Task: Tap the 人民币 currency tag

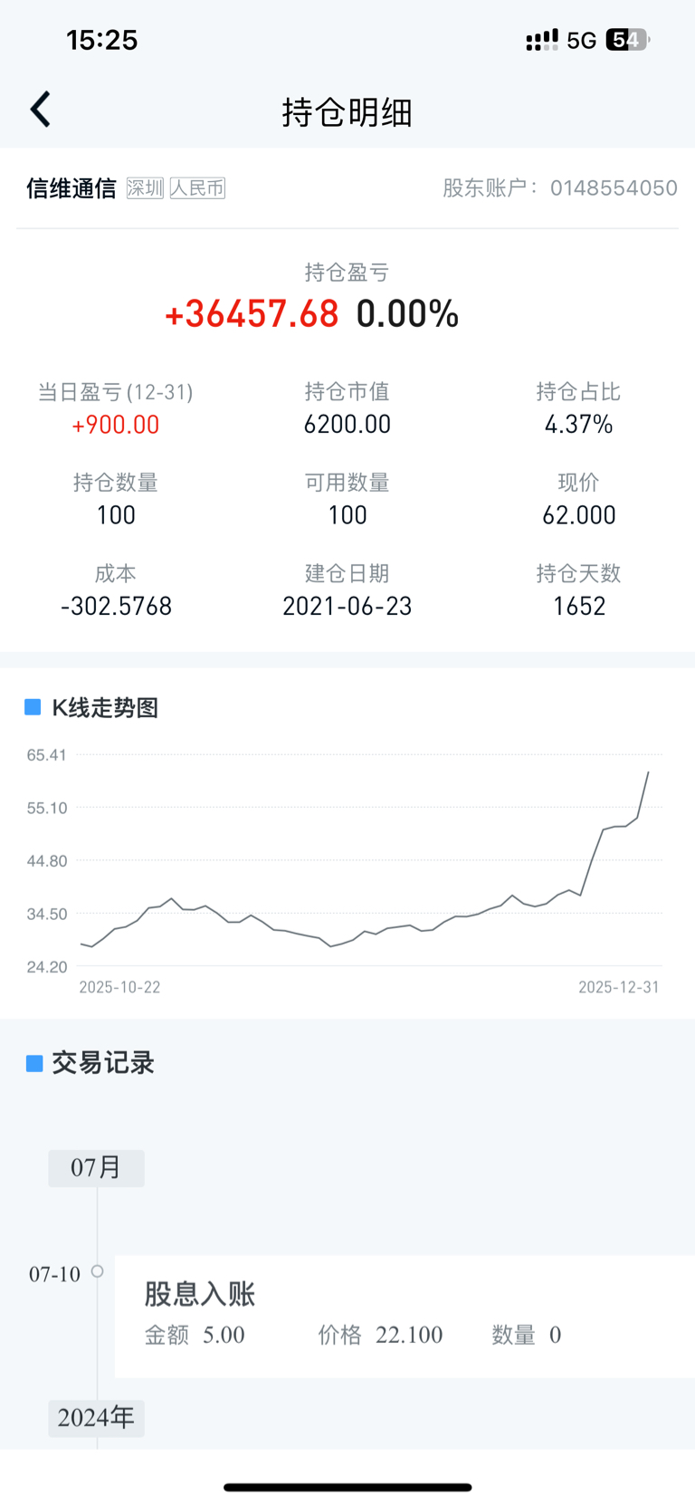Action: pos(197,188)
